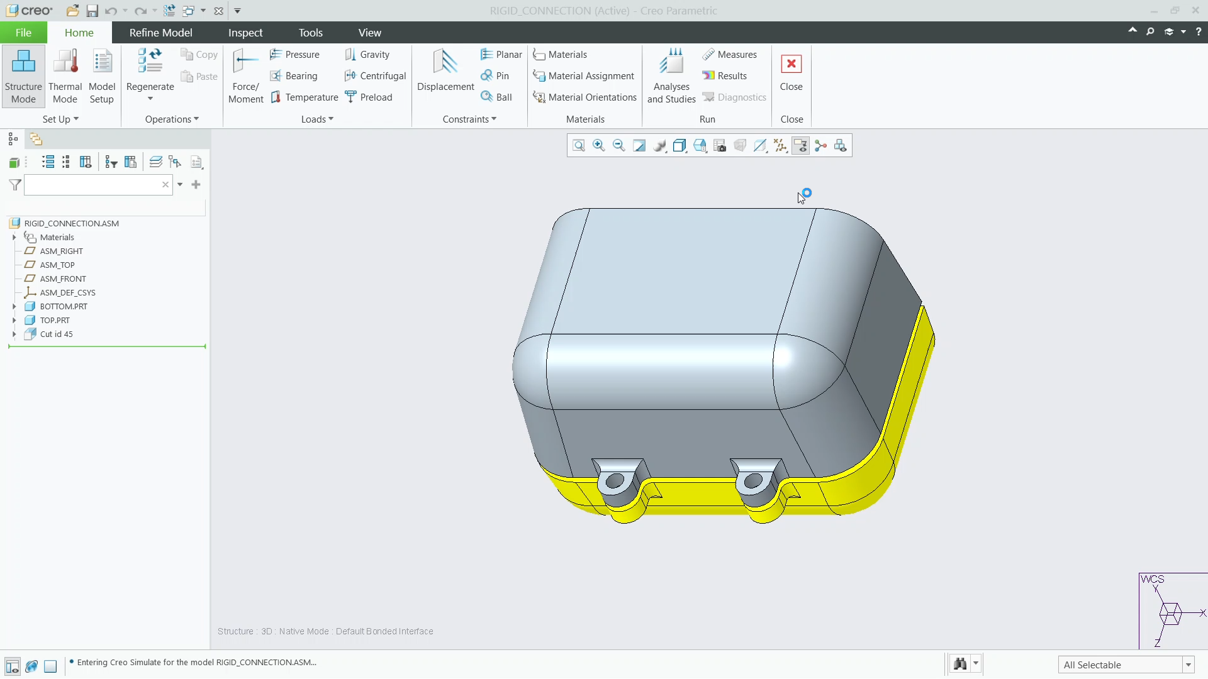
Task: Expand the BOTTOM.PRT node
Action: [x=14, y=307]
